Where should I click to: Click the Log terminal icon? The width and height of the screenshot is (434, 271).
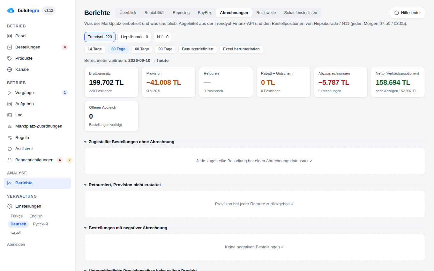coord(10,115)
